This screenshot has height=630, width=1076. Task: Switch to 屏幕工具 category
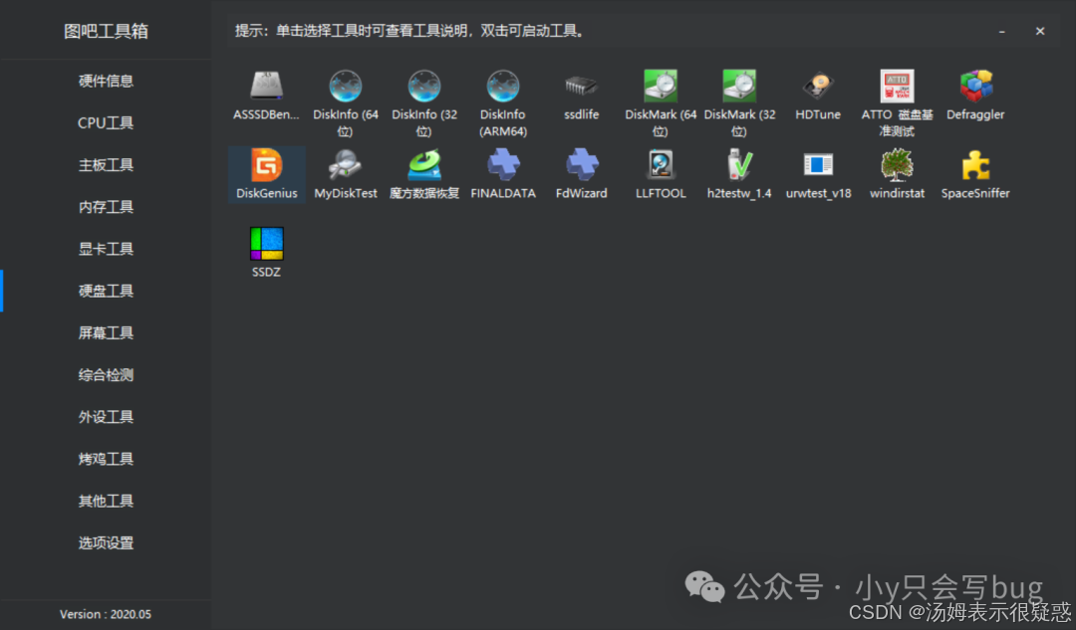click(106, 333)
